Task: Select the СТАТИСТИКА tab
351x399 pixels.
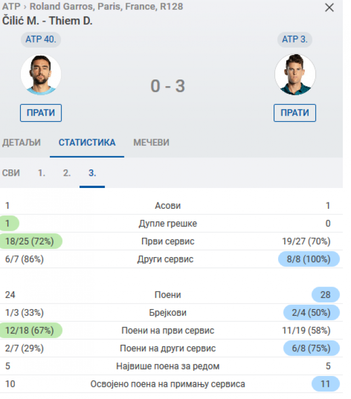Action: pyautogui.click(x=87, y=142)
